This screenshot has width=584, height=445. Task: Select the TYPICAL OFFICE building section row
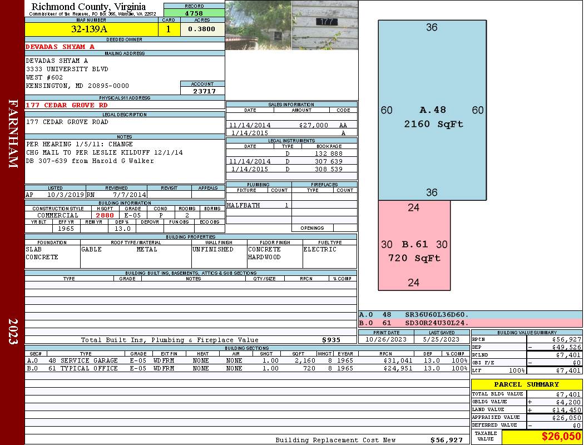(x=247, y=368)
